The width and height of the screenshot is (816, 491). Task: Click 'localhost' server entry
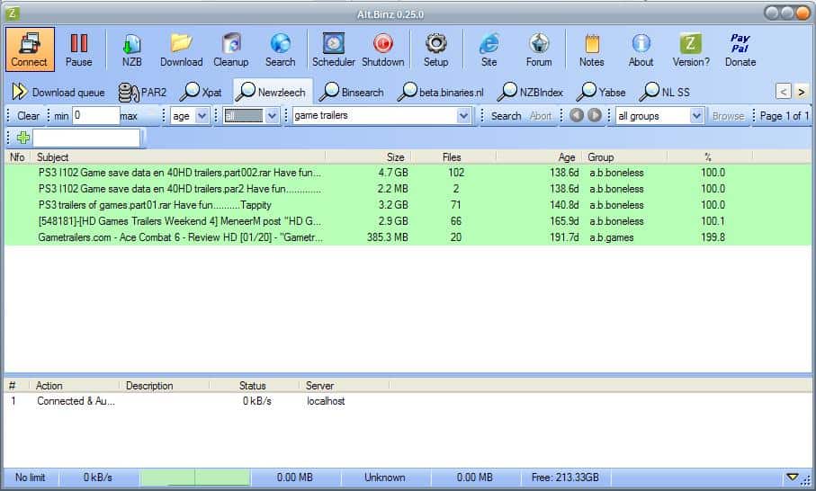326,401
